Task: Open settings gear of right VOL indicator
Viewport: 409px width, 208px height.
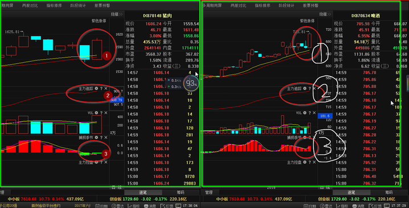Action: click(305, 113)
